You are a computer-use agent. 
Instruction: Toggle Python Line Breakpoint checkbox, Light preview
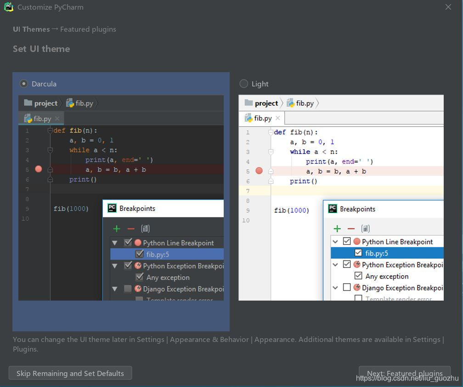click(x=347, y=241)
